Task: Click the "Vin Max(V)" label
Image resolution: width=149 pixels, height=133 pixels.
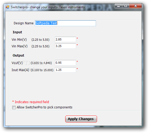Action: point(19,46)
